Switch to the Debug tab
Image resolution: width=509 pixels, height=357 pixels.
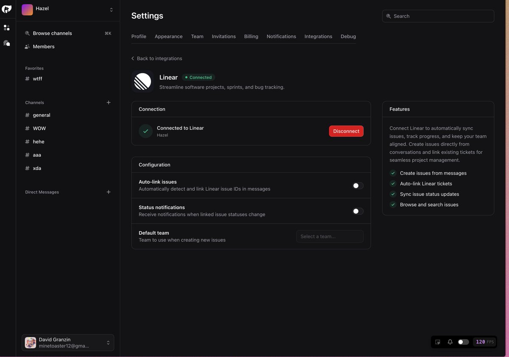pyautogui.click(x=348, y=36)
